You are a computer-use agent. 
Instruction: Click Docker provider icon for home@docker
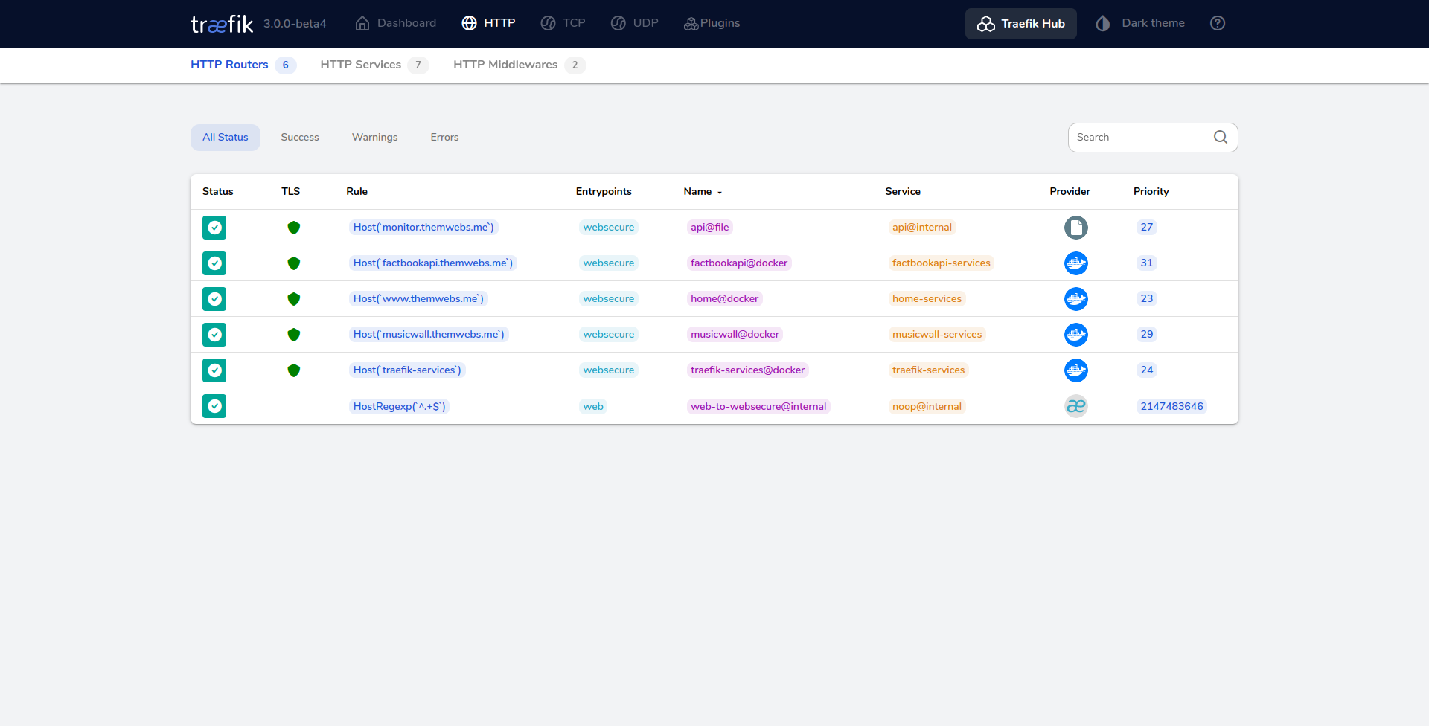(x=1076, y=299)
